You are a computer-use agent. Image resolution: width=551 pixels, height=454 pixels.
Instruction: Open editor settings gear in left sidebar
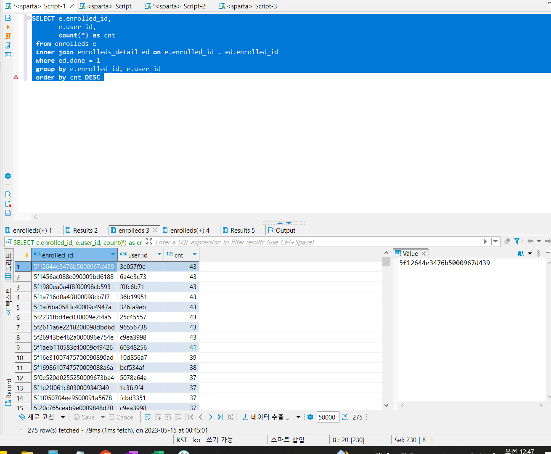[8, 176]
